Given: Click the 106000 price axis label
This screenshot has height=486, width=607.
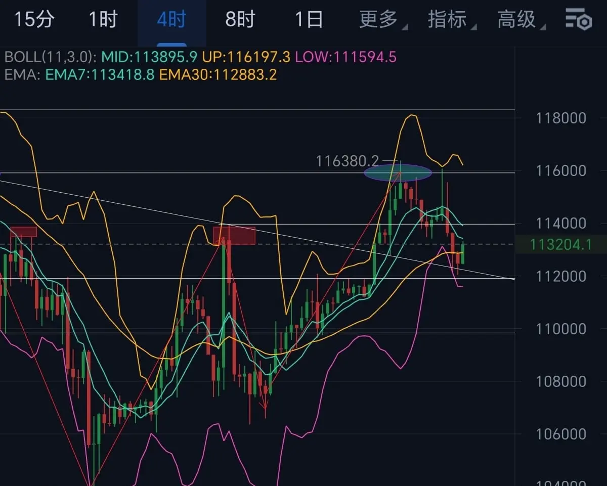Looking at the screenshot, I should (x=561, y=434).
